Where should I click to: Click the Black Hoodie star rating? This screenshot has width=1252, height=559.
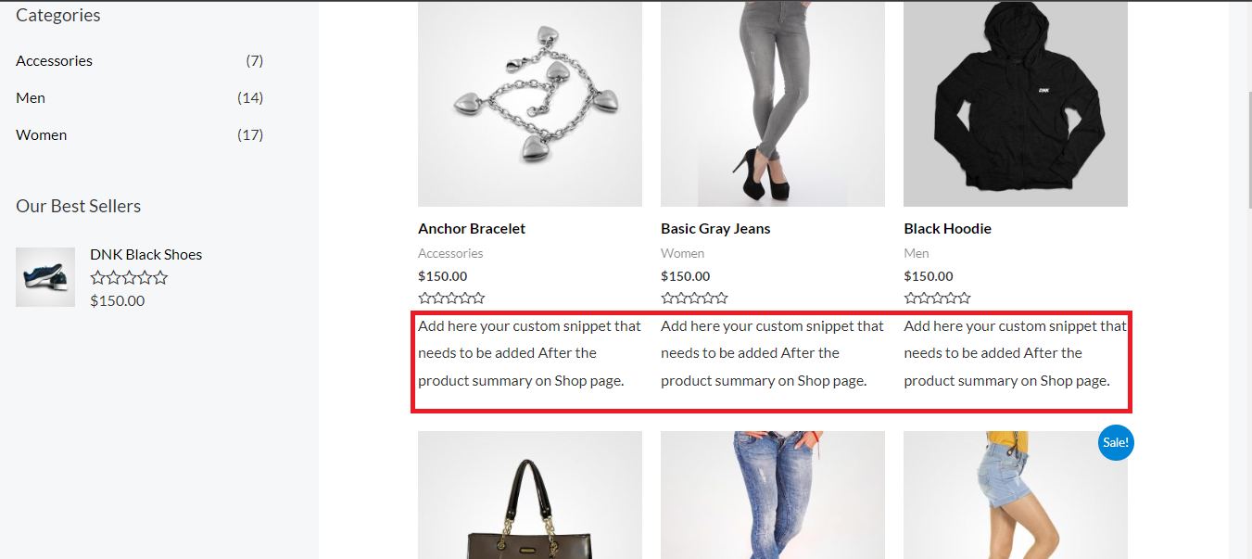(937, 299)
